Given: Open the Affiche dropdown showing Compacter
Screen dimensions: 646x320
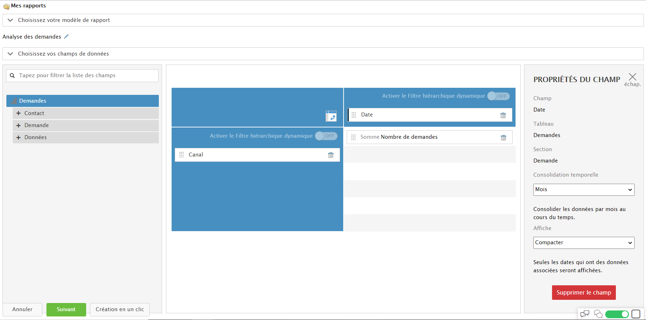Looking at the screenshot, I should tap(584, 243).
